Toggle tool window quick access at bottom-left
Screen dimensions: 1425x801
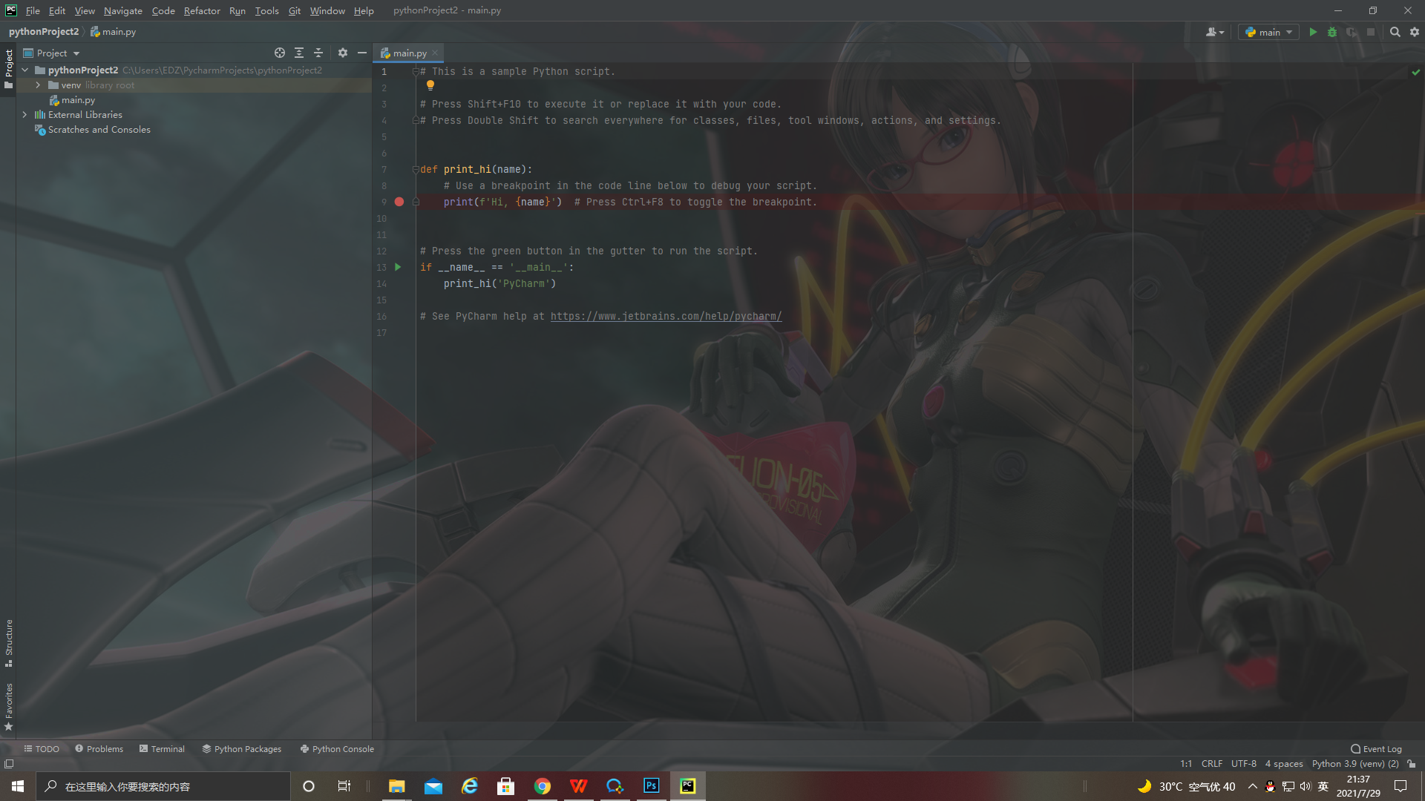[9, 763]
